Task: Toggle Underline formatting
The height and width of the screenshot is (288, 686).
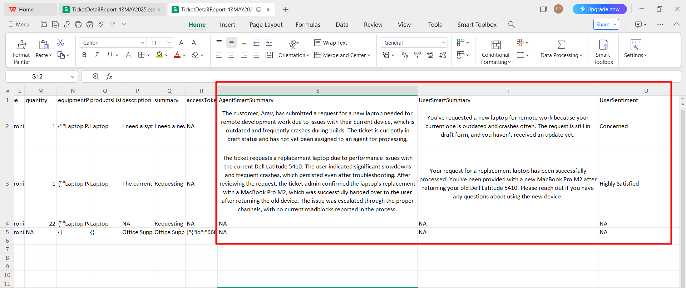Action: [x=110, y=55]
